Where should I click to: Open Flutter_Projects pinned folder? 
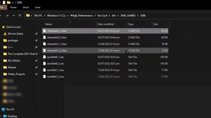point(16,74)
